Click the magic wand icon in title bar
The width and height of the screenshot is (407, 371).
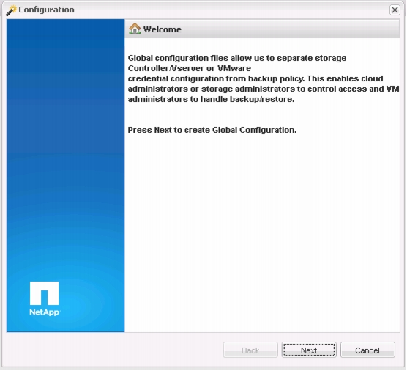point(11,10)
